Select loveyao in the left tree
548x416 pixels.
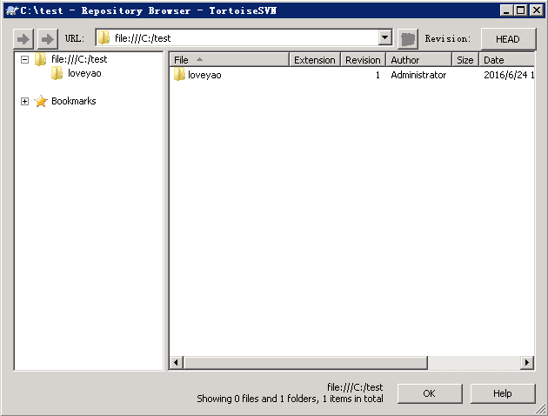(x=84, y=73)
